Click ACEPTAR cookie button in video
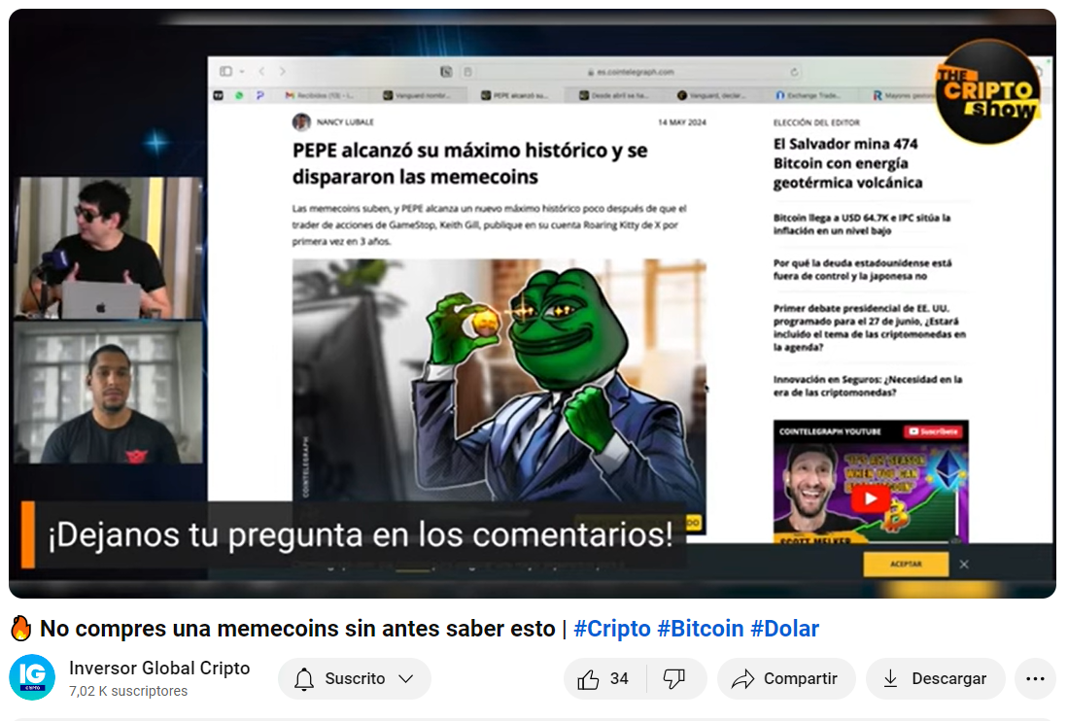Image resolution: width=1068 pixels, height=721 pixels. pyautogui.click(x=906, y=565)
